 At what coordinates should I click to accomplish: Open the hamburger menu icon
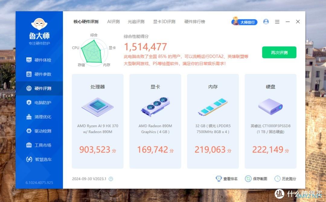point(277,22)
